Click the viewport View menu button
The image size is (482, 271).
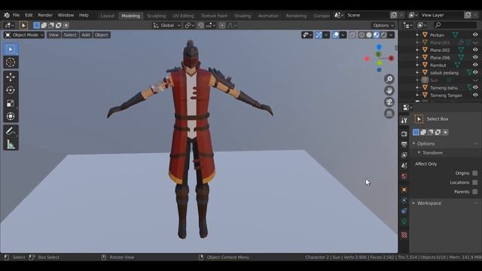click(53, 35)
